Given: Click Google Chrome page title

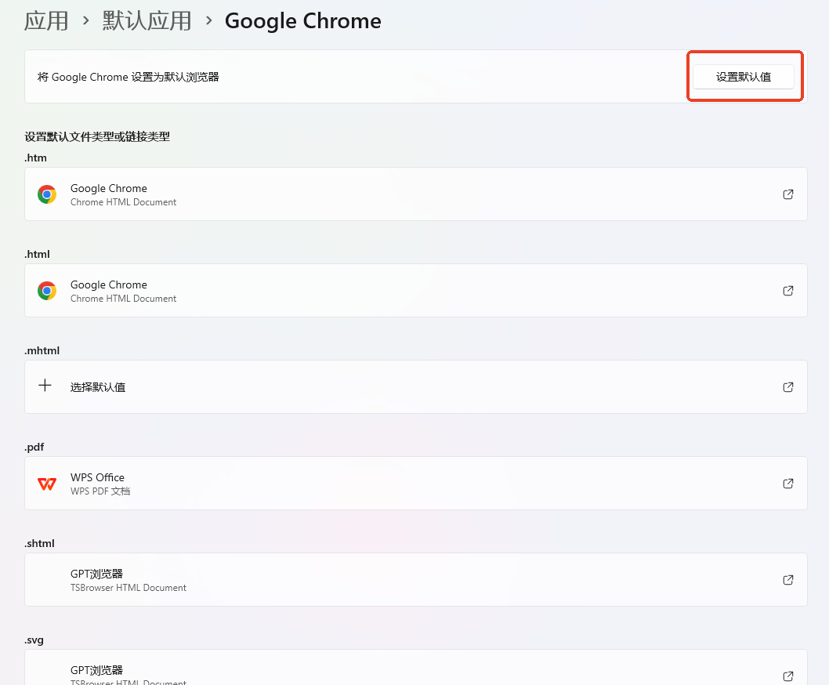Looking at the screenshot, I should (303, 21).
